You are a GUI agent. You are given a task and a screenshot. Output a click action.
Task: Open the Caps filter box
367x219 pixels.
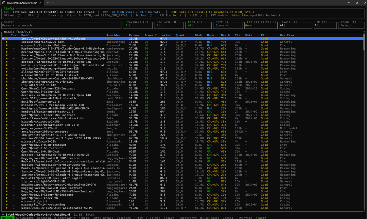198,25
